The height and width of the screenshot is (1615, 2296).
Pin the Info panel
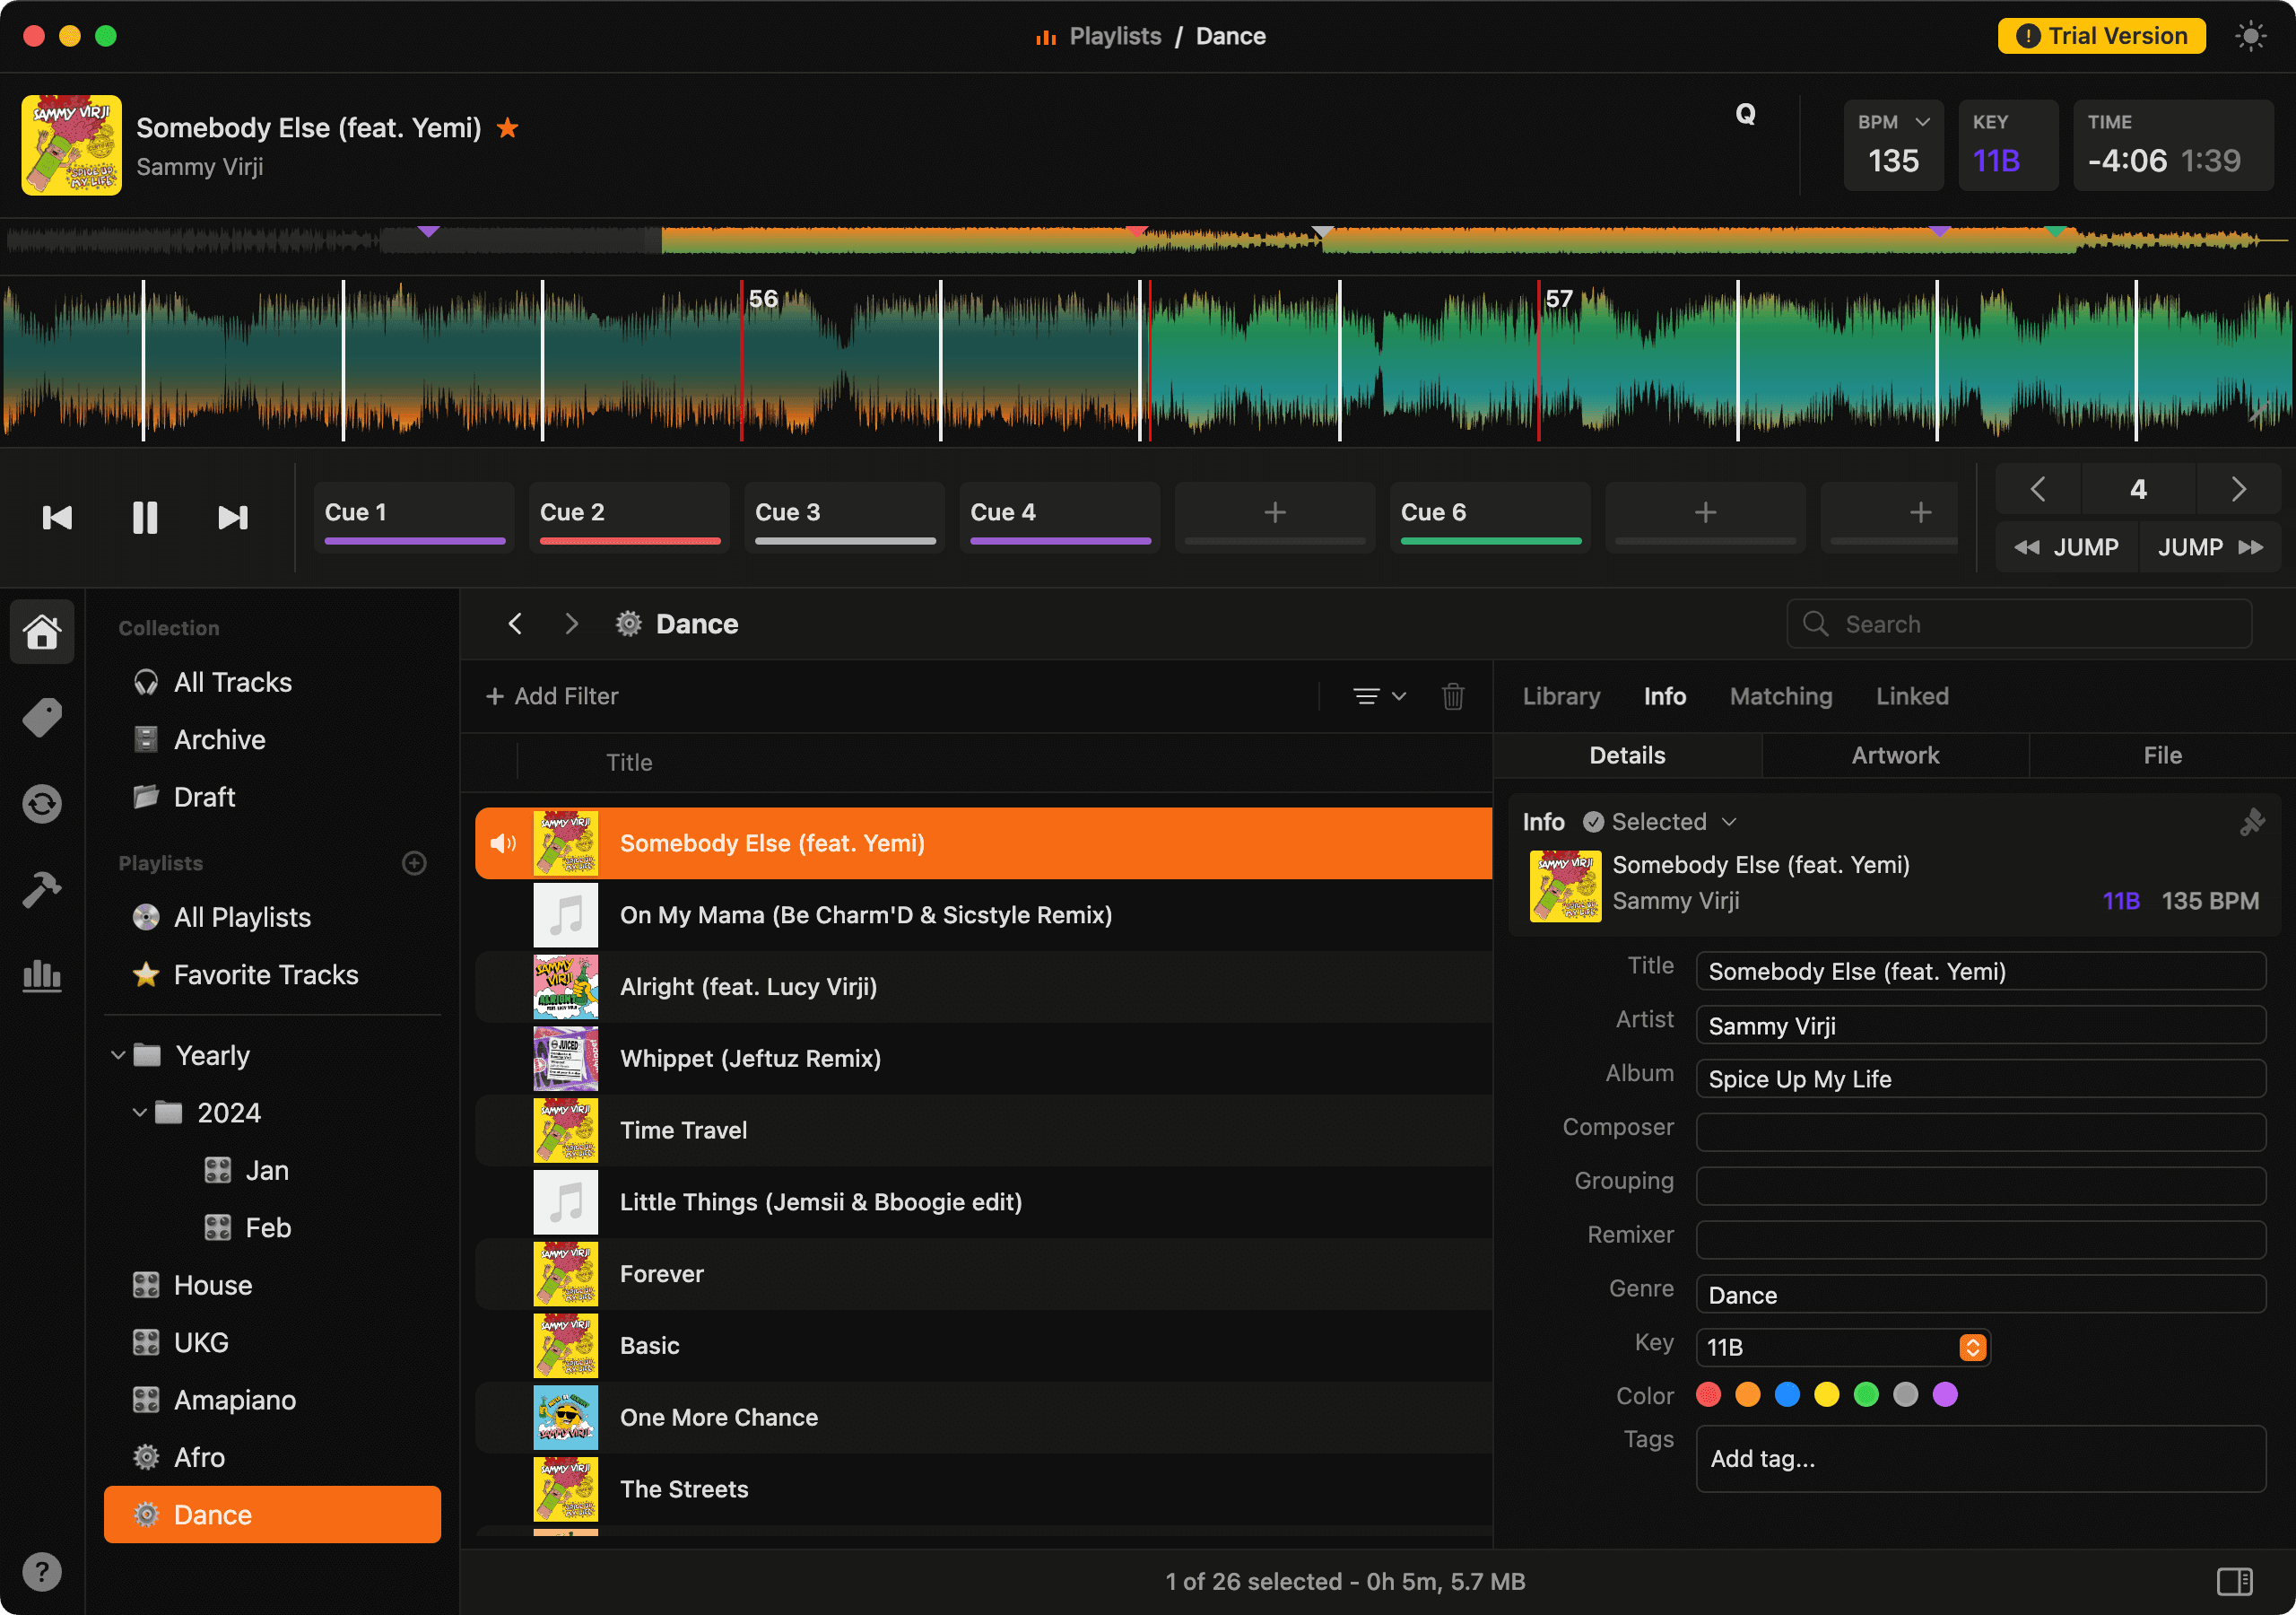2251,822
